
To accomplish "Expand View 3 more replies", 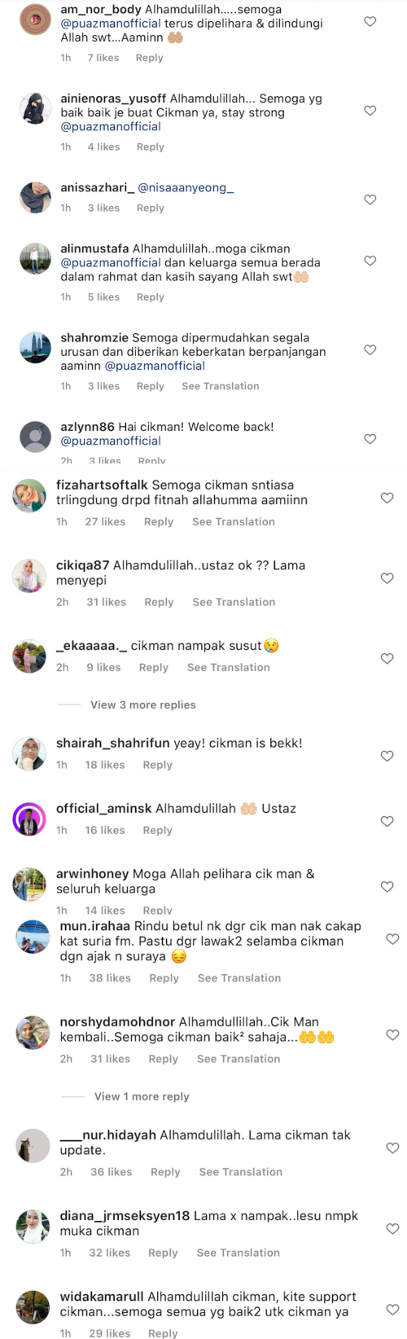I will [x=143, y=705].
